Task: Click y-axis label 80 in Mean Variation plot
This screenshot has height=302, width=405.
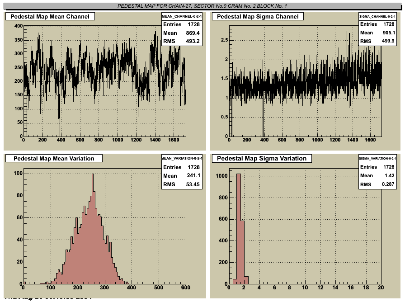Action: pos(19,195)
